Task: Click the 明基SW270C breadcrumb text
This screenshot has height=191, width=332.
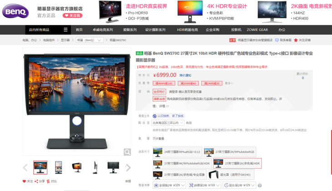Action: pos(118,40)
